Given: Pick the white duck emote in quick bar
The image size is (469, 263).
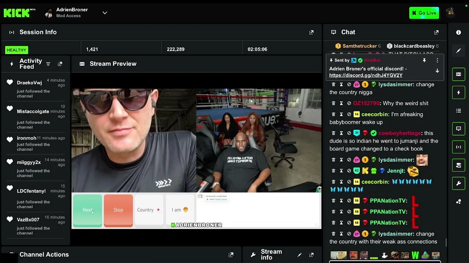Looking at the screenshot, I should pyautogui.click(x=384, y=255).
